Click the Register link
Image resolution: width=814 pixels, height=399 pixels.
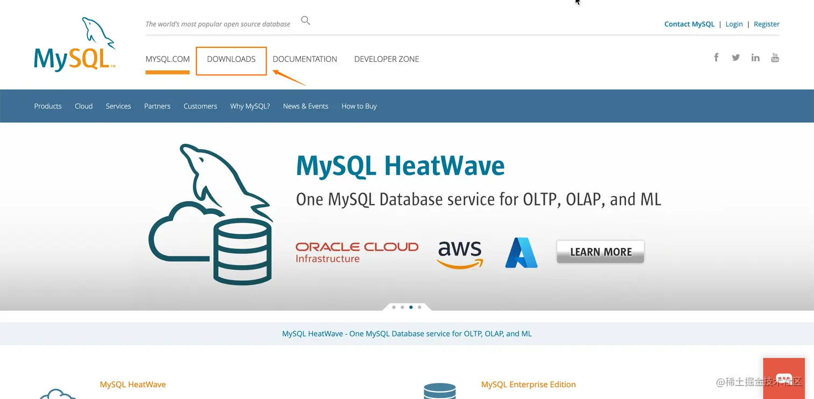pyautogui.click(x=767, y=24)
